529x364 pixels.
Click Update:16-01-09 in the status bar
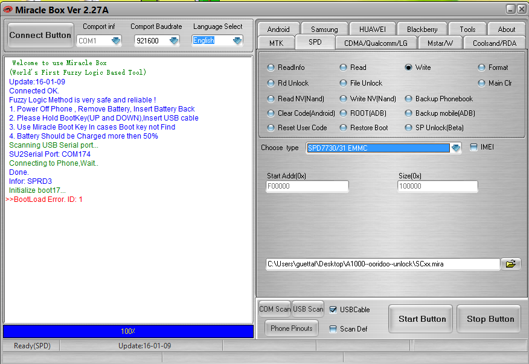[145, 346]
